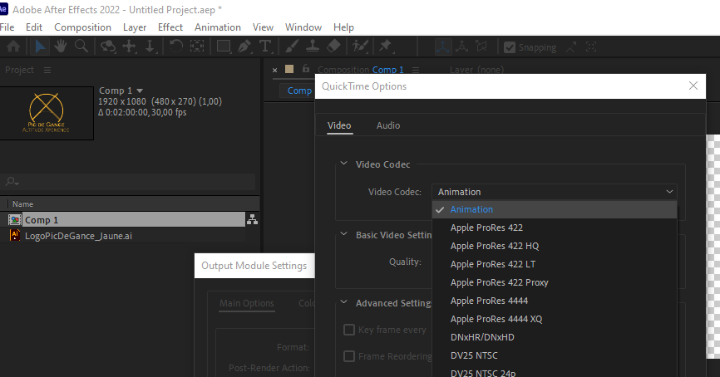This screenshot has height=377, width=720.
Task: Select the Rectangle shape tool
Action: click(224, 47)
